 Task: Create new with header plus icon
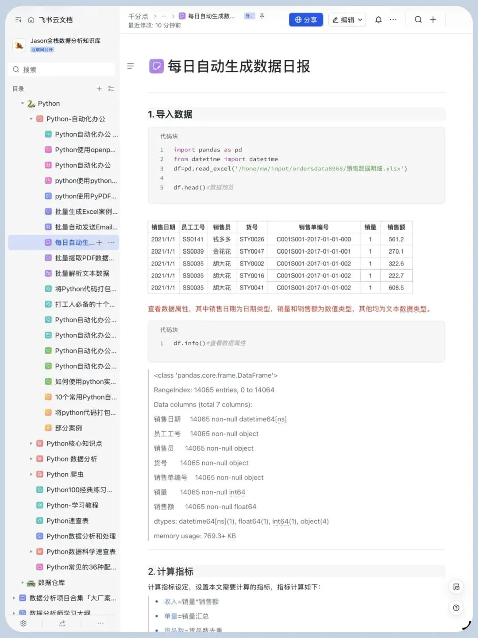point(433,20)
